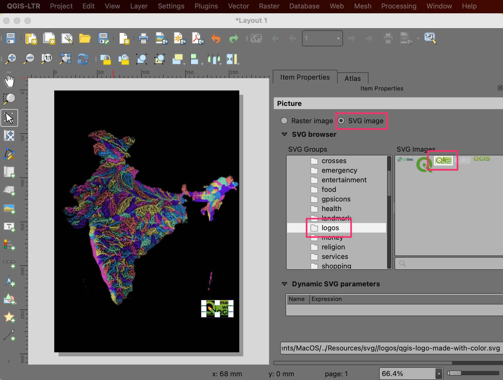Select the Pan Layout hand tool
503x380 pixels.
[9, 81]
